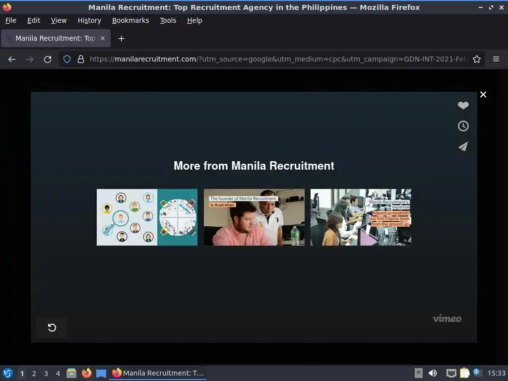Viewport: 508px width, 381px height.
Task: Reload the current page
Action: (x=48, y=60)
